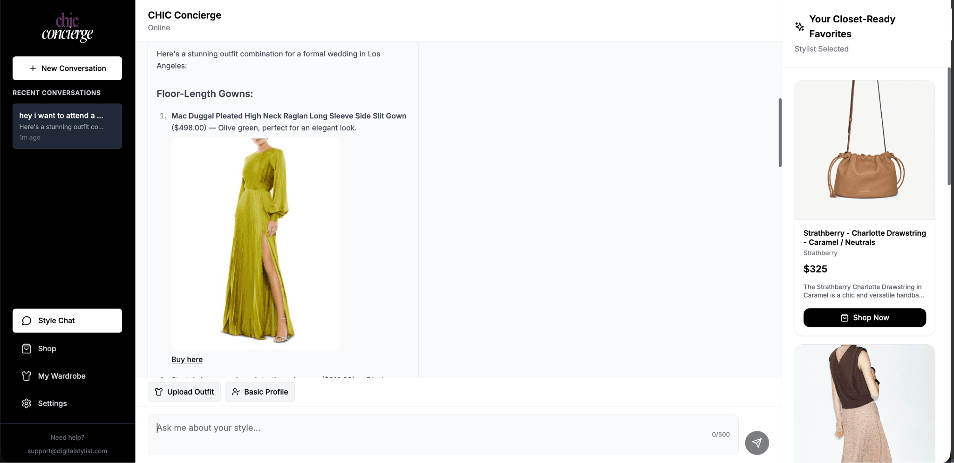This screenshot has width=954, height=463.
Task: Click the plus icon in New Conversation
Action: click(x=33, y=68)
